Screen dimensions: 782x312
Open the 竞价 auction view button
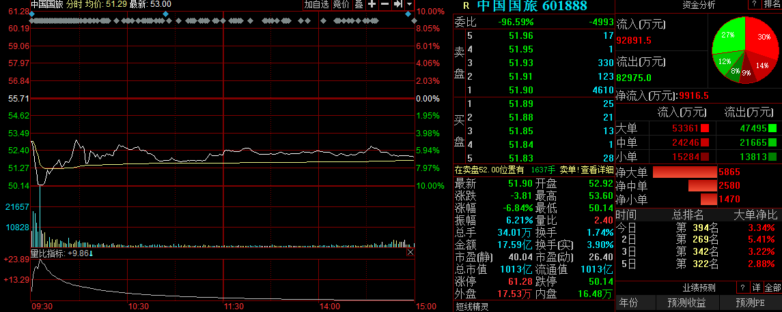341,5
